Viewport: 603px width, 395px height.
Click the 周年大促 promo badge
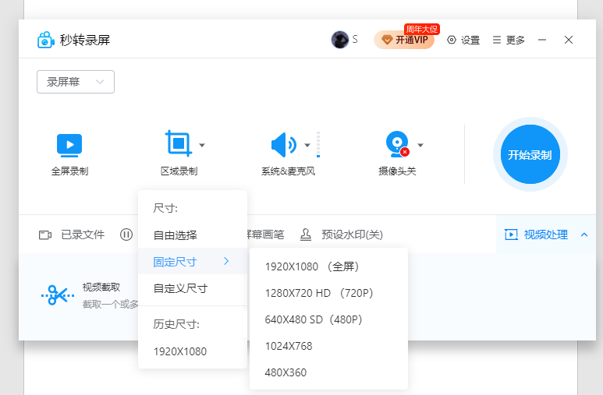tap(421, 29)
